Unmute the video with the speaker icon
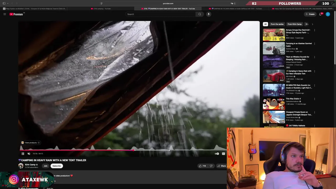 coord(29,154)
